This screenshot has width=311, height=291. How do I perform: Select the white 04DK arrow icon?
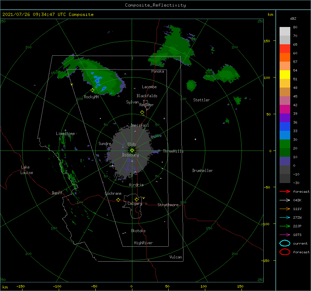pyautogui.click(x=285, y=200)
